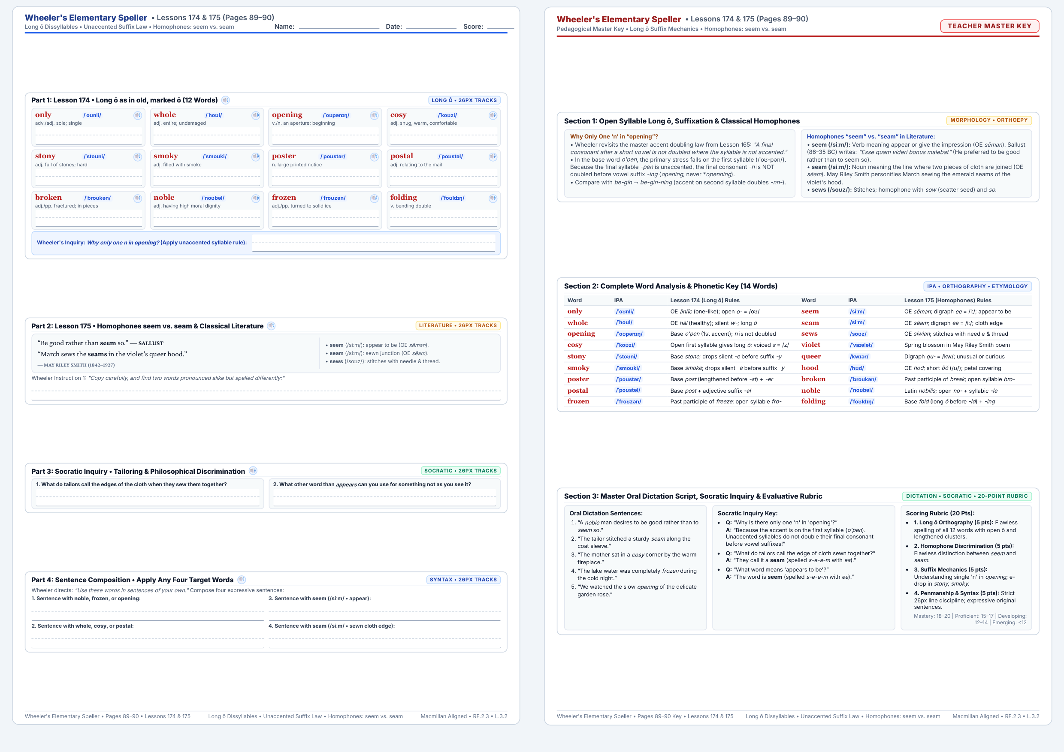1064x752 pixels.
Task: Play audio for the word "frozen"
Action: click(375, 198)
